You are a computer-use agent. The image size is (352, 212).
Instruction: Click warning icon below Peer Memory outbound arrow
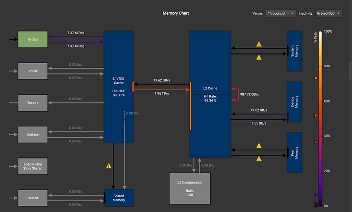pos(259,159)
